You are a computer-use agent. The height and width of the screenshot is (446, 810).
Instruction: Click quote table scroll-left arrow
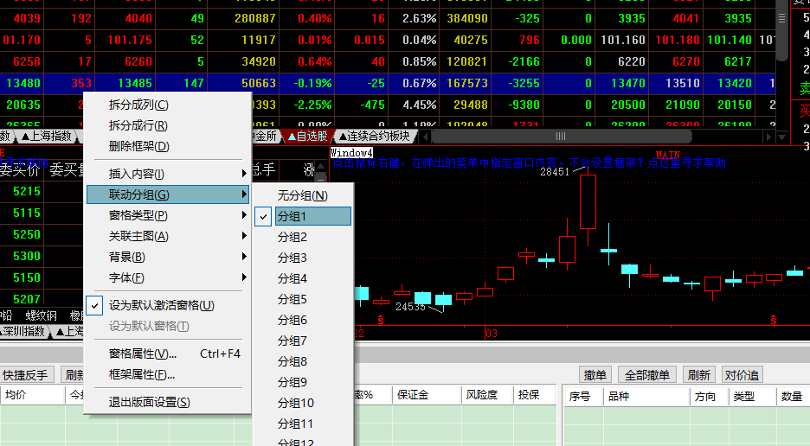click(x=425, y=137)
